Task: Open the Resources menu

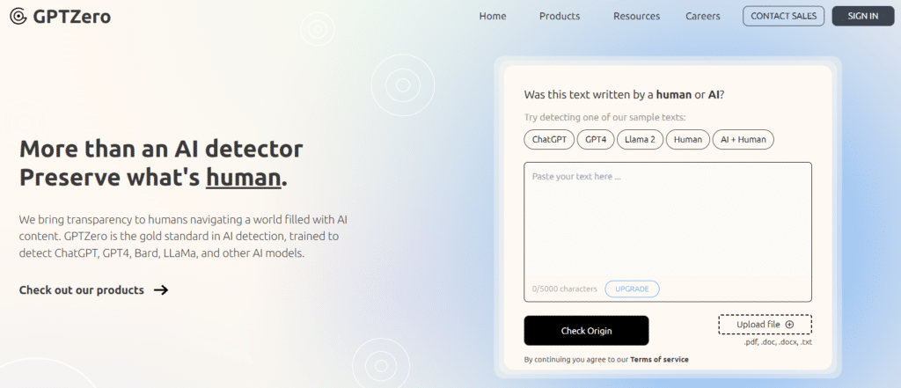Action: click(636, 16)
